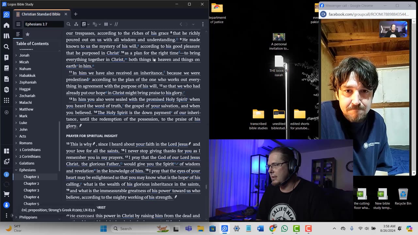
Task: Open navigation history dropdown chevron
Action: coord(193,24)
